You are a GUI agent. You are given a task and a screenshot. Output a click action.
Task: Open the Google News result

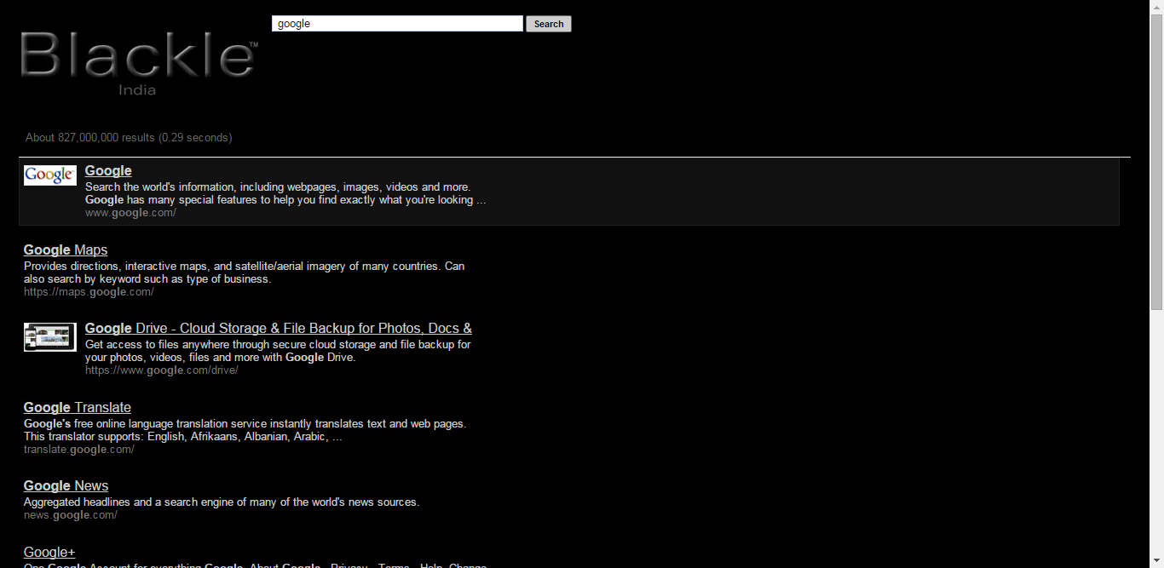[x=66, y=485]
